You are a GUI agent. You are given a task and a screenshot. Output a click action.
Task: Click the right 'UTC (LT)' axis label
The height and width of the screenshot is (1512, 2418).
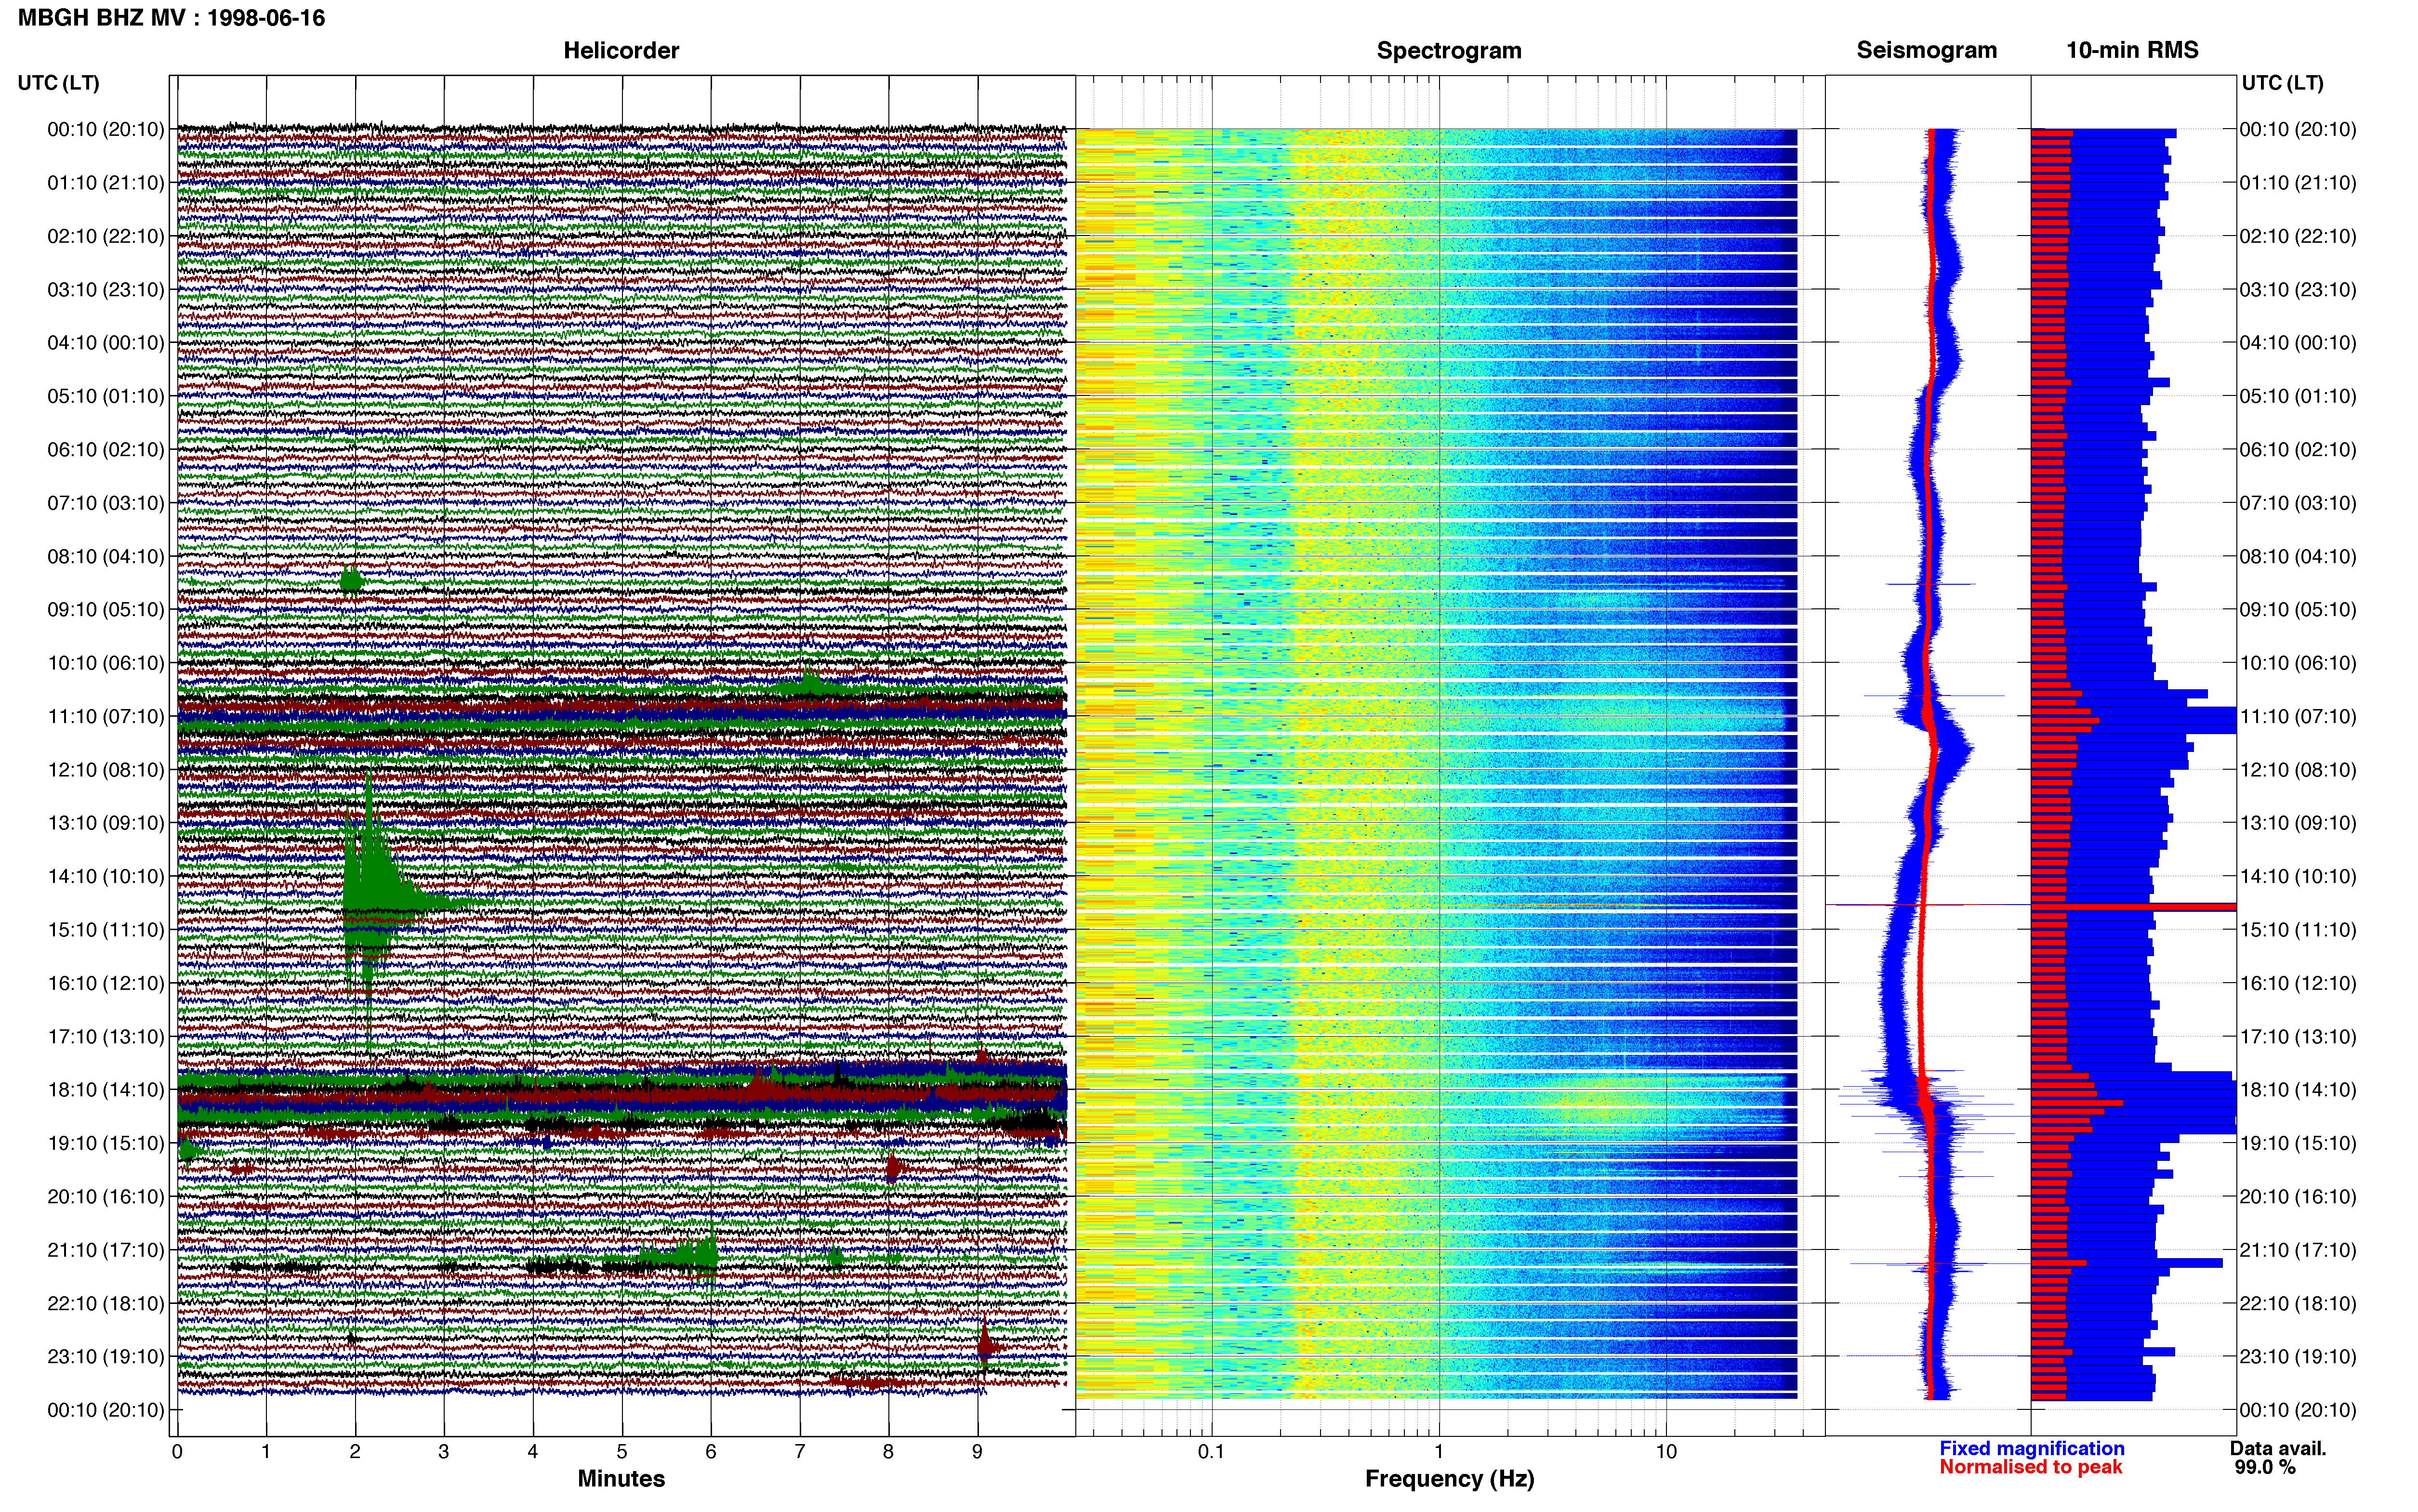[2282, 83]
